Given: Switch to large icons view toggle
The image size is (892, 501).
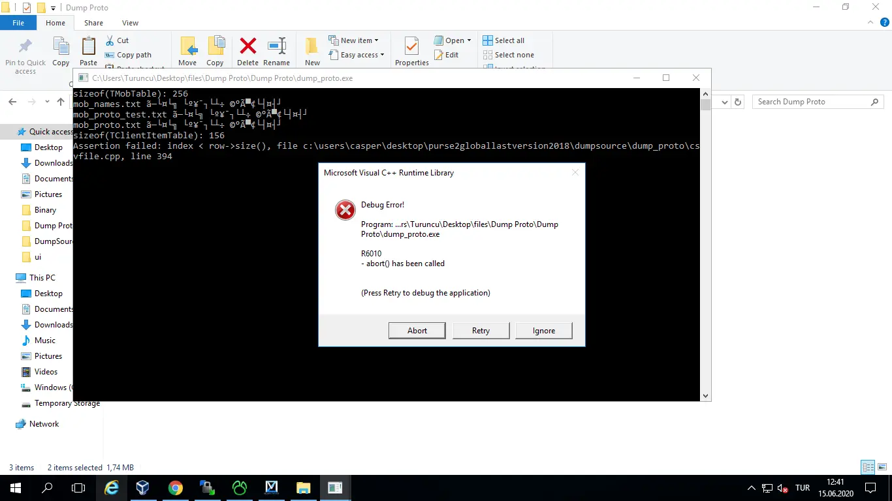Looking at the screenshot, I should coord(882,467).
